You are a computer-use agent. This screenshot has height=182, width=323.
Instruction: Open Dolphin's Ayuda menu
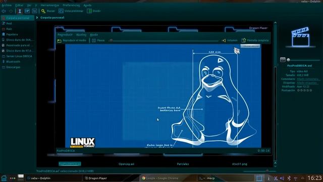(87, 5)
